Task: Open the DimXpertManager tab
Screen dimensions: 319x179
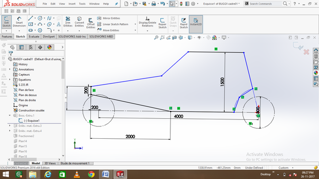Action: pyautogui.click(x=40, y=47)
